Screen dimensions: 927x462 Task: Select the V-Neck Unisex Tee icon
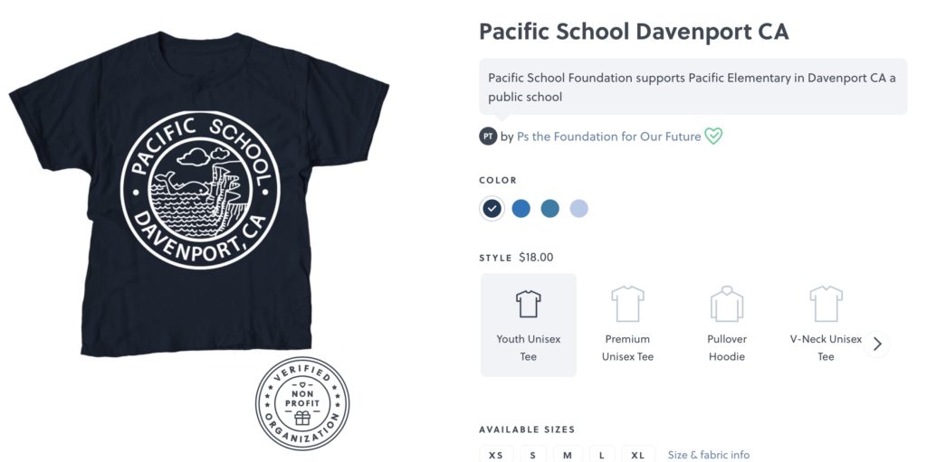pyautogui.click(x=826, y=304)
